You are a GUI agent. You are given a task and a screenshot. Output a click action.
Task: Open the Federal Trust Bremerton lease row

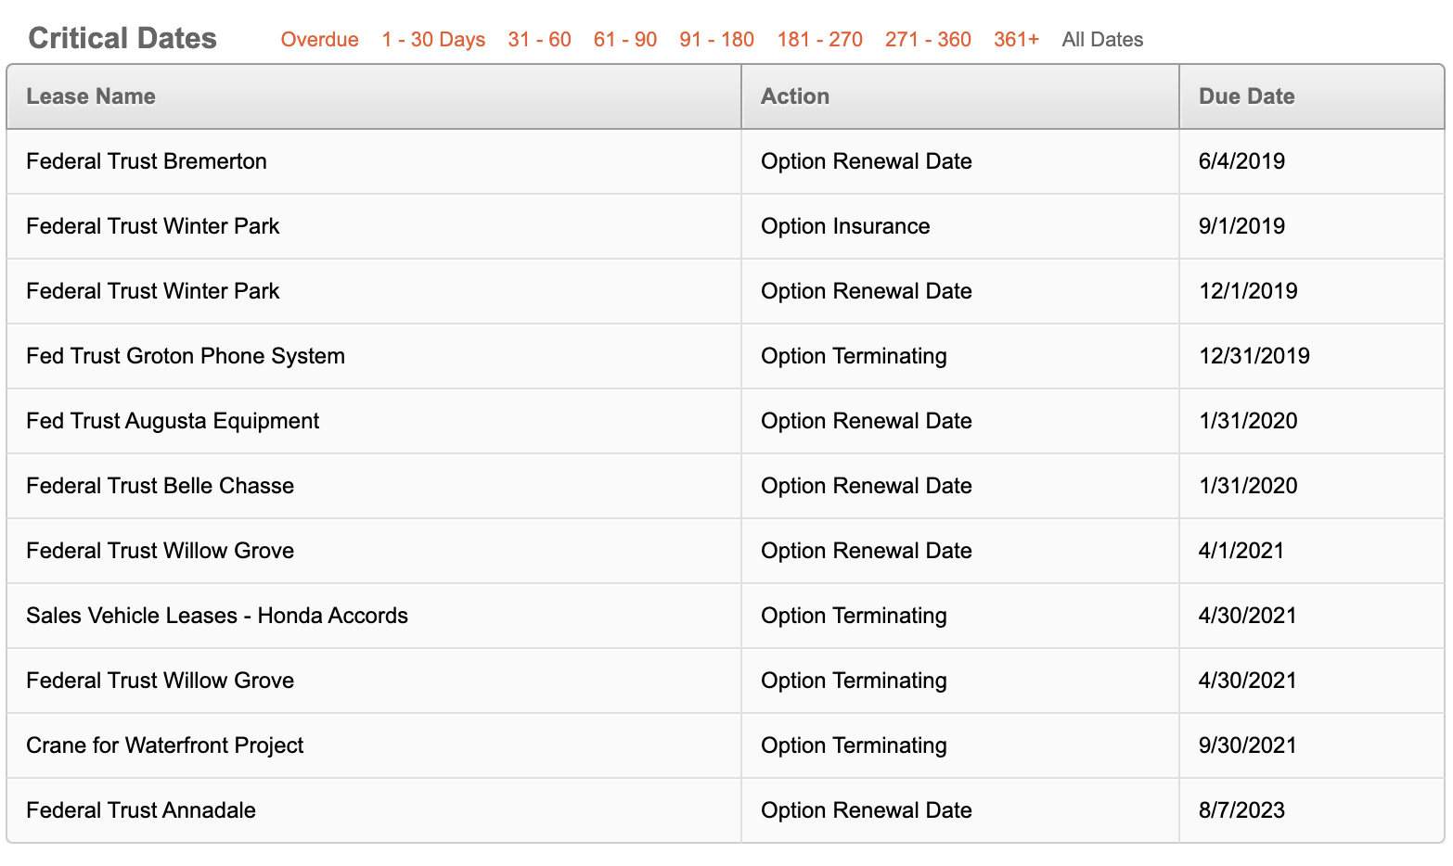726,161
